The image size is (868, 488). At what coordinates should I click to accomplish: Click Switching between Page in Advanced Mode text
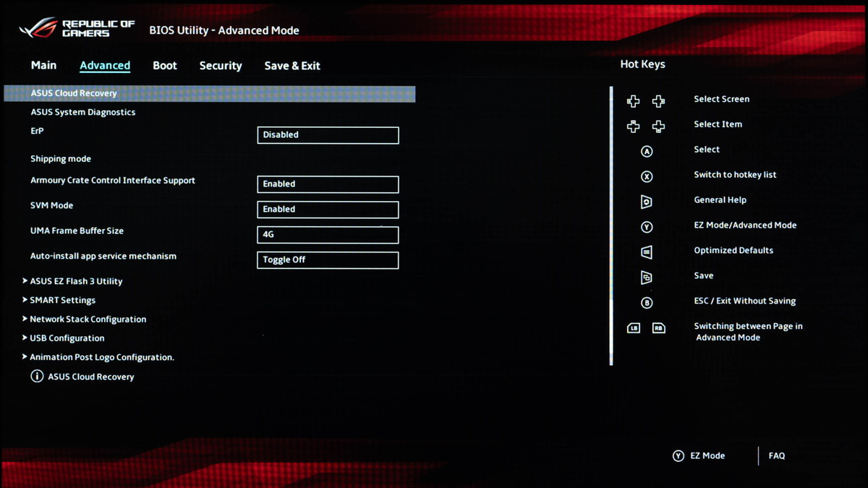[748, 332]
